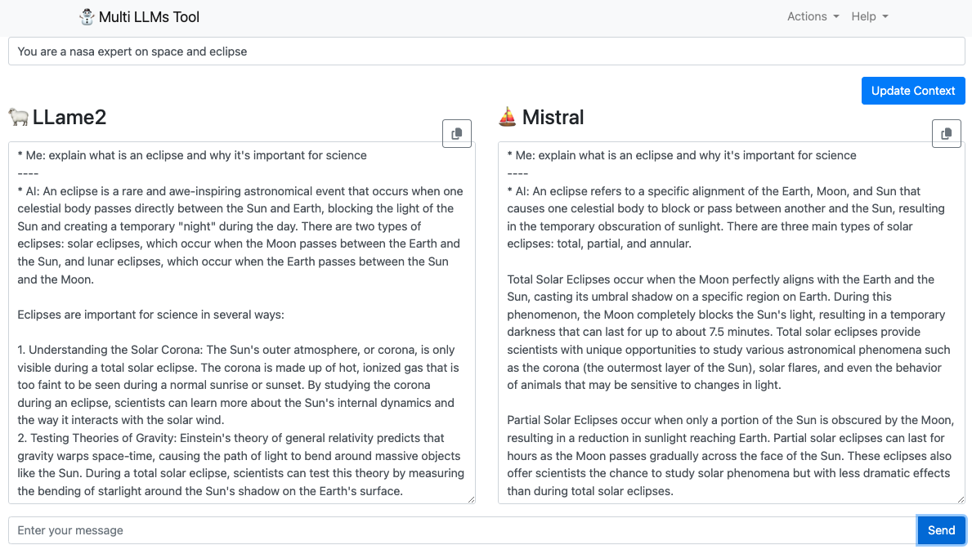Focus the 'Enter your message' input field
Viewport: 972px width, 554px height.
tap(462, 530)
